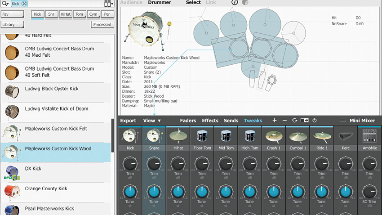Open the Fav dropdown in the browser
The width and height of the screenshot is (382, 215).
coord(12,14)
